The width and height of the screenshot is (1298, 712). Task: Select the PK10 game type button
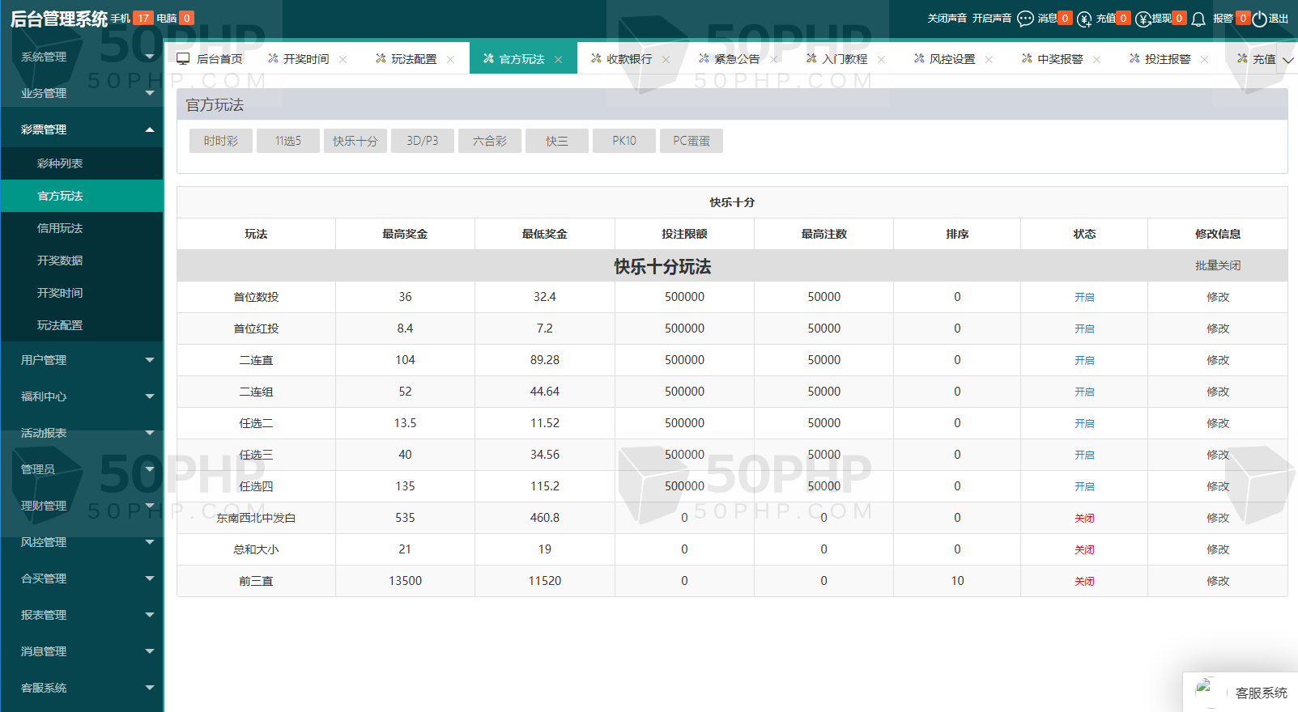pos(623,141)
